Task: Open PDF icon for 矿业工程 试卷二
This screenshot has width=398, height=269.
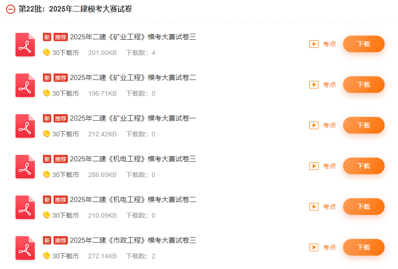Action: click(x=25, y=85)
